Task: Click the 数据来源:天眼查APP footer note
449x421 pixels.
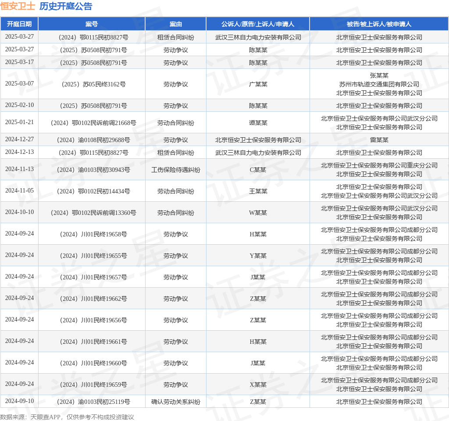Action: pos(67,417)
